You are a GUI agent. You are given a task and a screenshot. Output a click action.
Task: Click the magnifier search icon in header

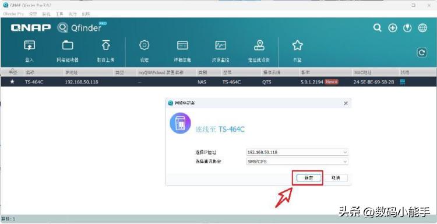(x=378, y=27)
